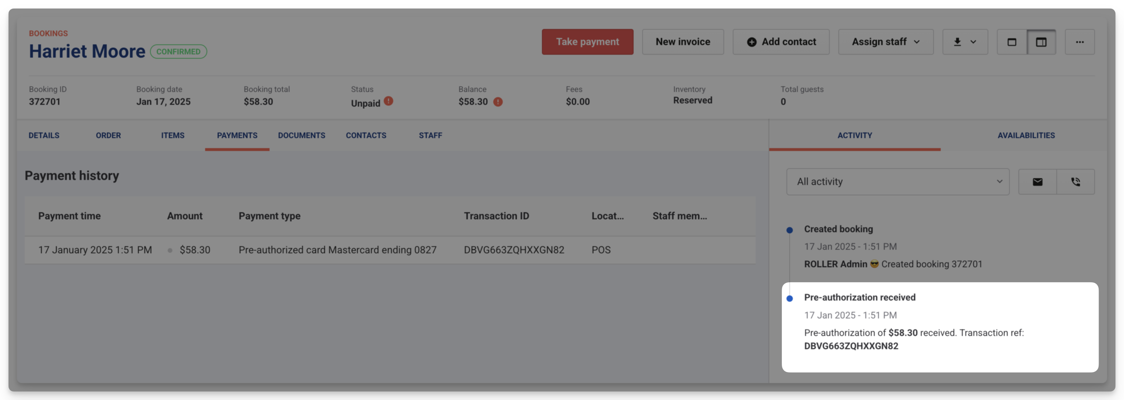Click the download arrow icon
Screen dimensions: 1124x400
957,42
